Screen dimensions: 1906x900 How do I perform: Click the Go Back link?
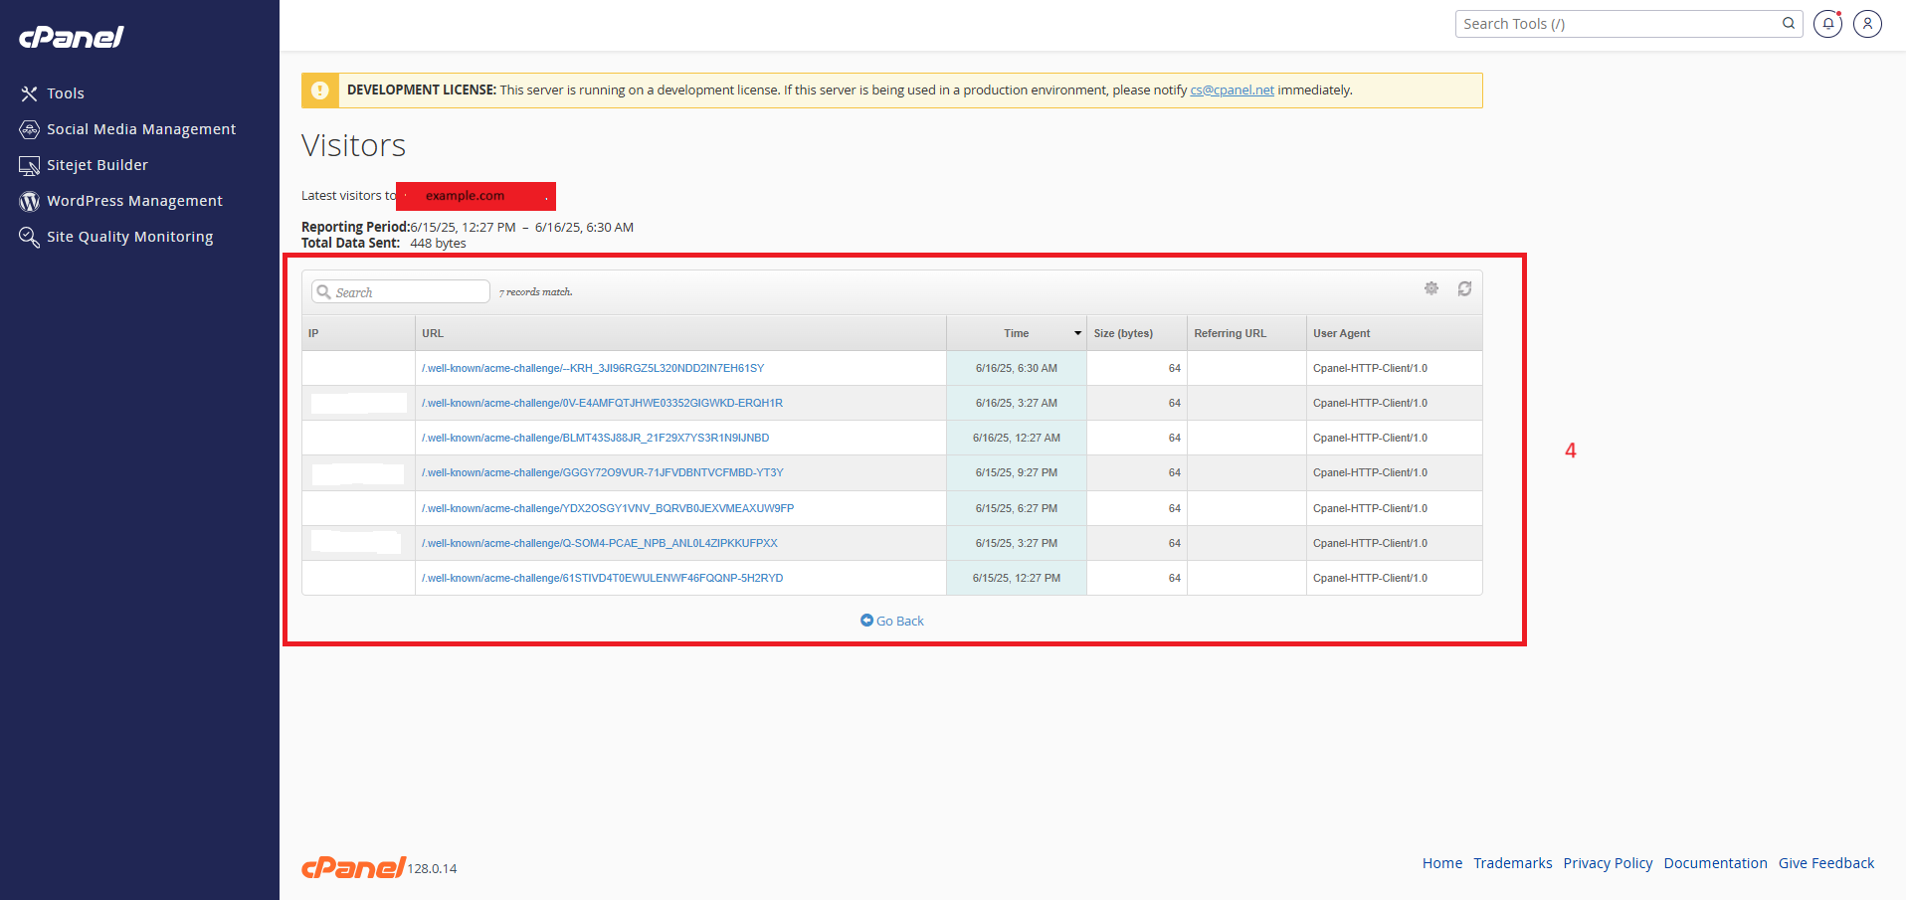coord(892,621)
